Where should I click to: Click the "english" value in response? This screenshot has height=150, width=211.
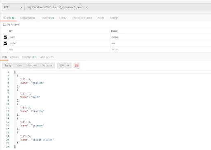[x=38, y=83]
